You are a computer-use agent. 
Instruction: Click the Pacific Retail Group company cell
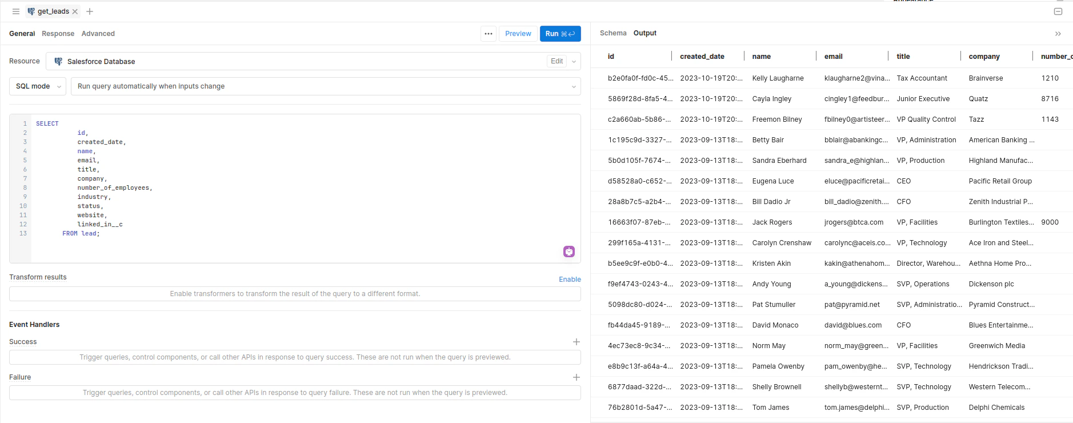coord(1000,181)
